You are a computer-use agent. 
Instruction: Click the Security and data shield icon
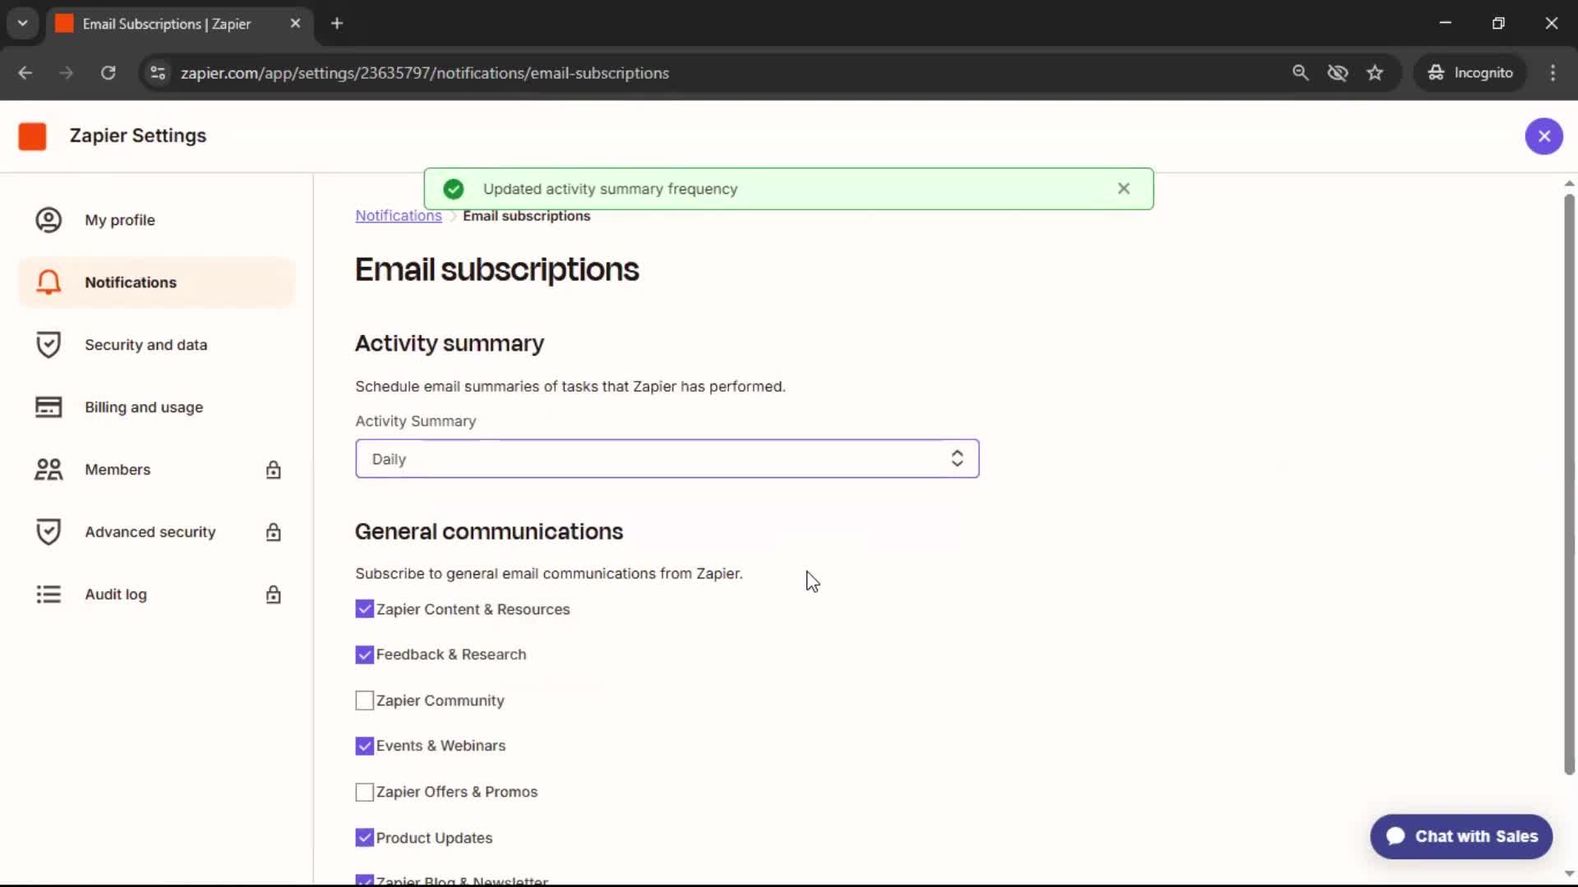(x=48, y=345)
